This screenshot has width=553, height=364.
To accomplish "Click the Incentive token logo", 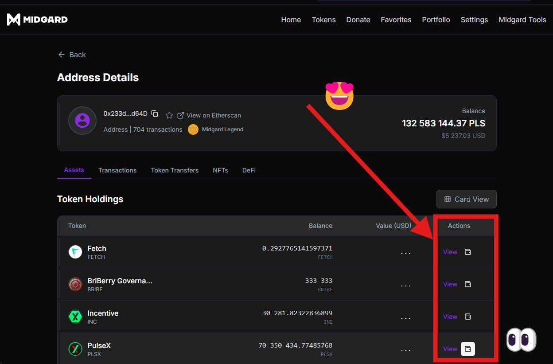I will click(x=75, y=317).
